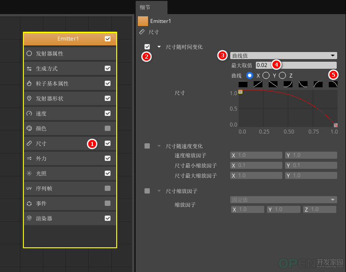Disable the 外力 module checkbox
346x272 pixels.
pos(107,158)
